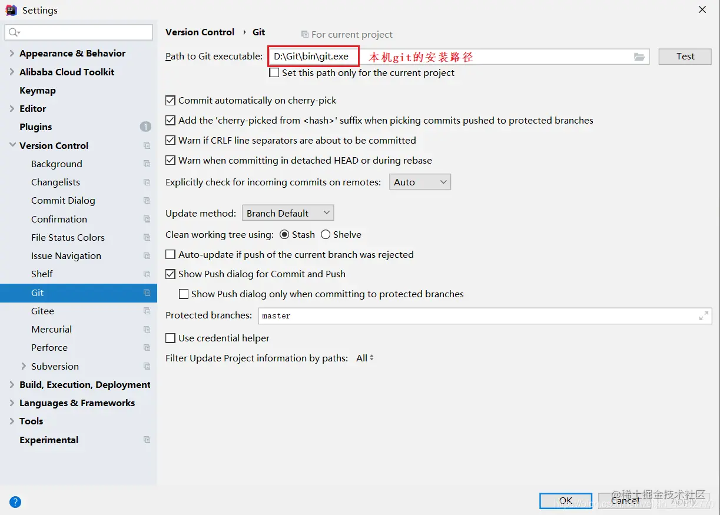Click the project-level icon beside Perforce
Image resolution: width=720 pixels, height=515 pixels.
(x=147, y=347)
